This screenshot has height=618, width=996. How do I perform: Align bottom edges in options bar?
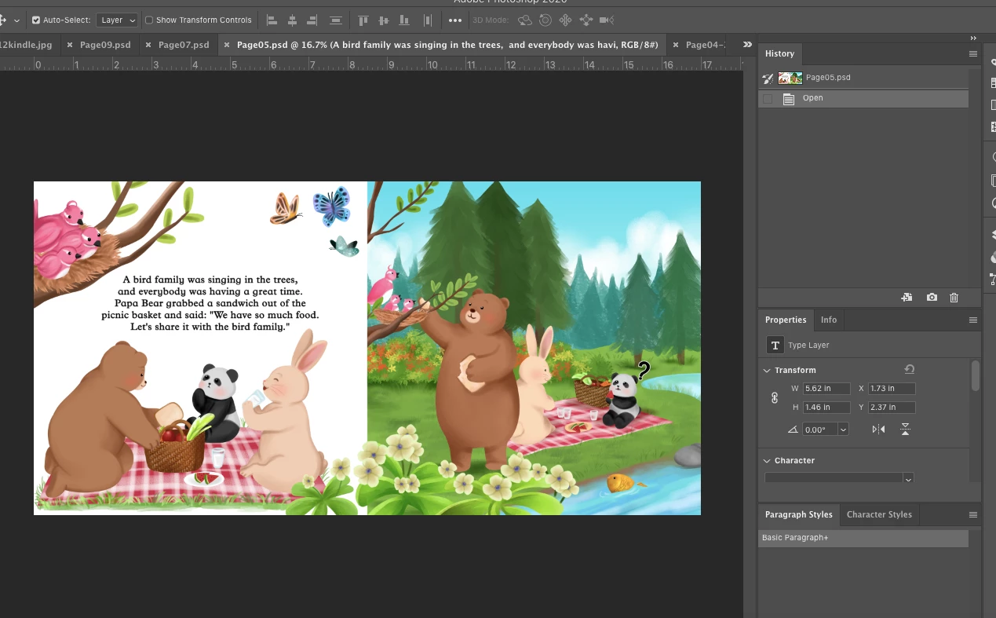404,20
